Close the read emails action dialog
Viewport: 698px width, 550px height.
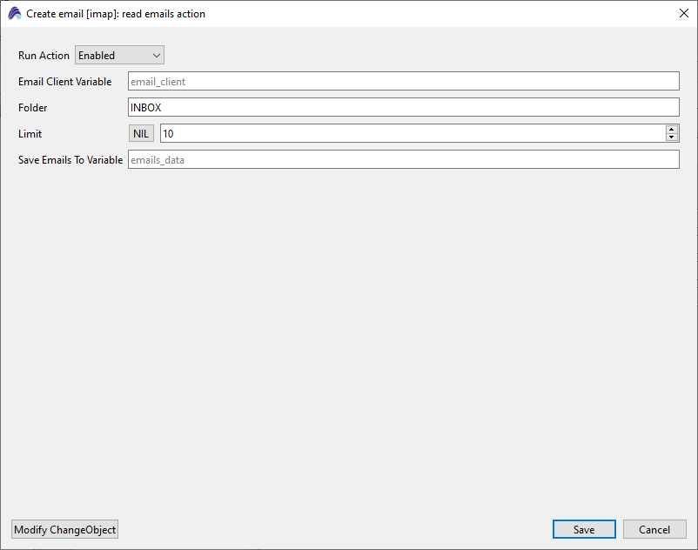point(682,14)
